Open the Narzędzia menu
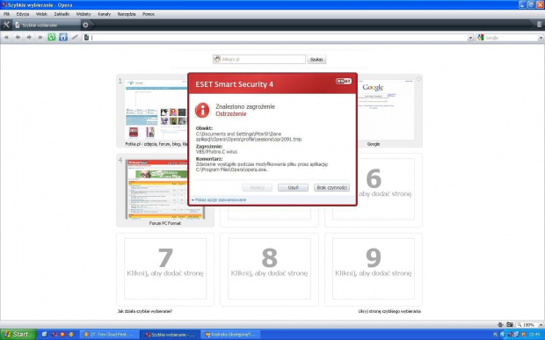 (x=127, y=14)
